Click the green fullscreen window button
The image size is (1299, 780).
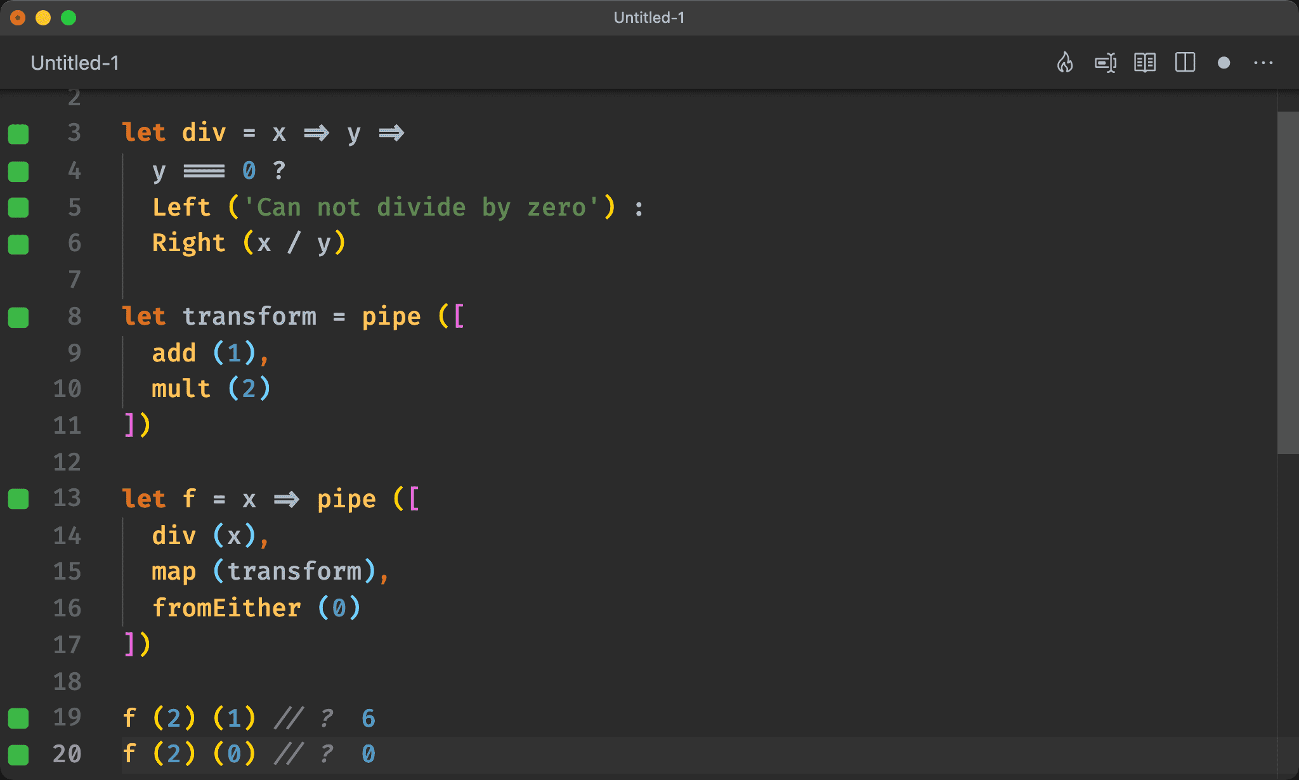[69, 18]
